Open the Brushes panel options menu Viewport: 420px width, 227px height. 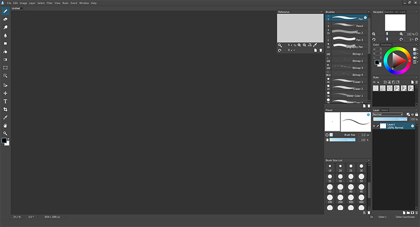(369, 12)
